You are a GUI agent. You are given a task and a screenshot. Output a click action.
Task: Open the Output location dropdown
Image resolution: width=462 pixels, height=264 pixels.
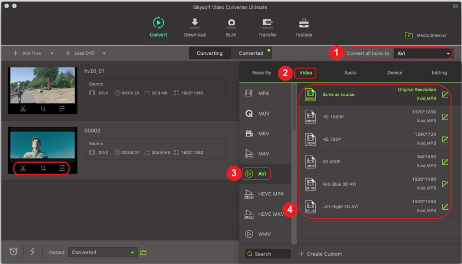click(x=102, y=252)
